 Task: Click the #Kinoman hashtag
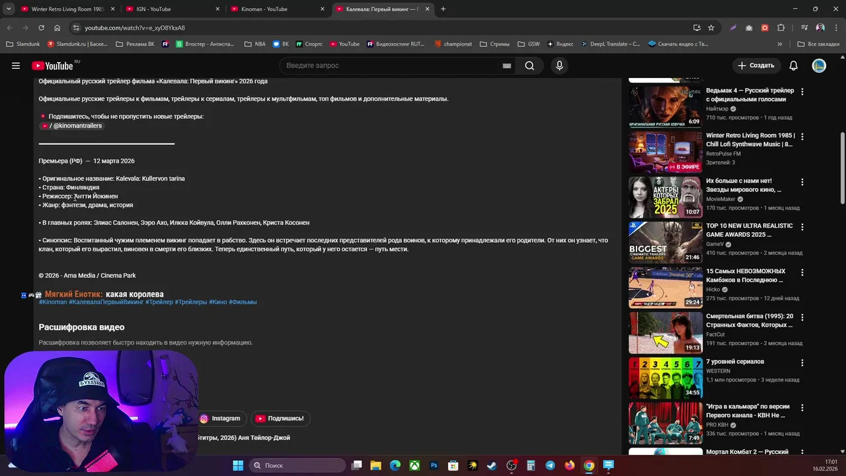(x=53, y=302)
